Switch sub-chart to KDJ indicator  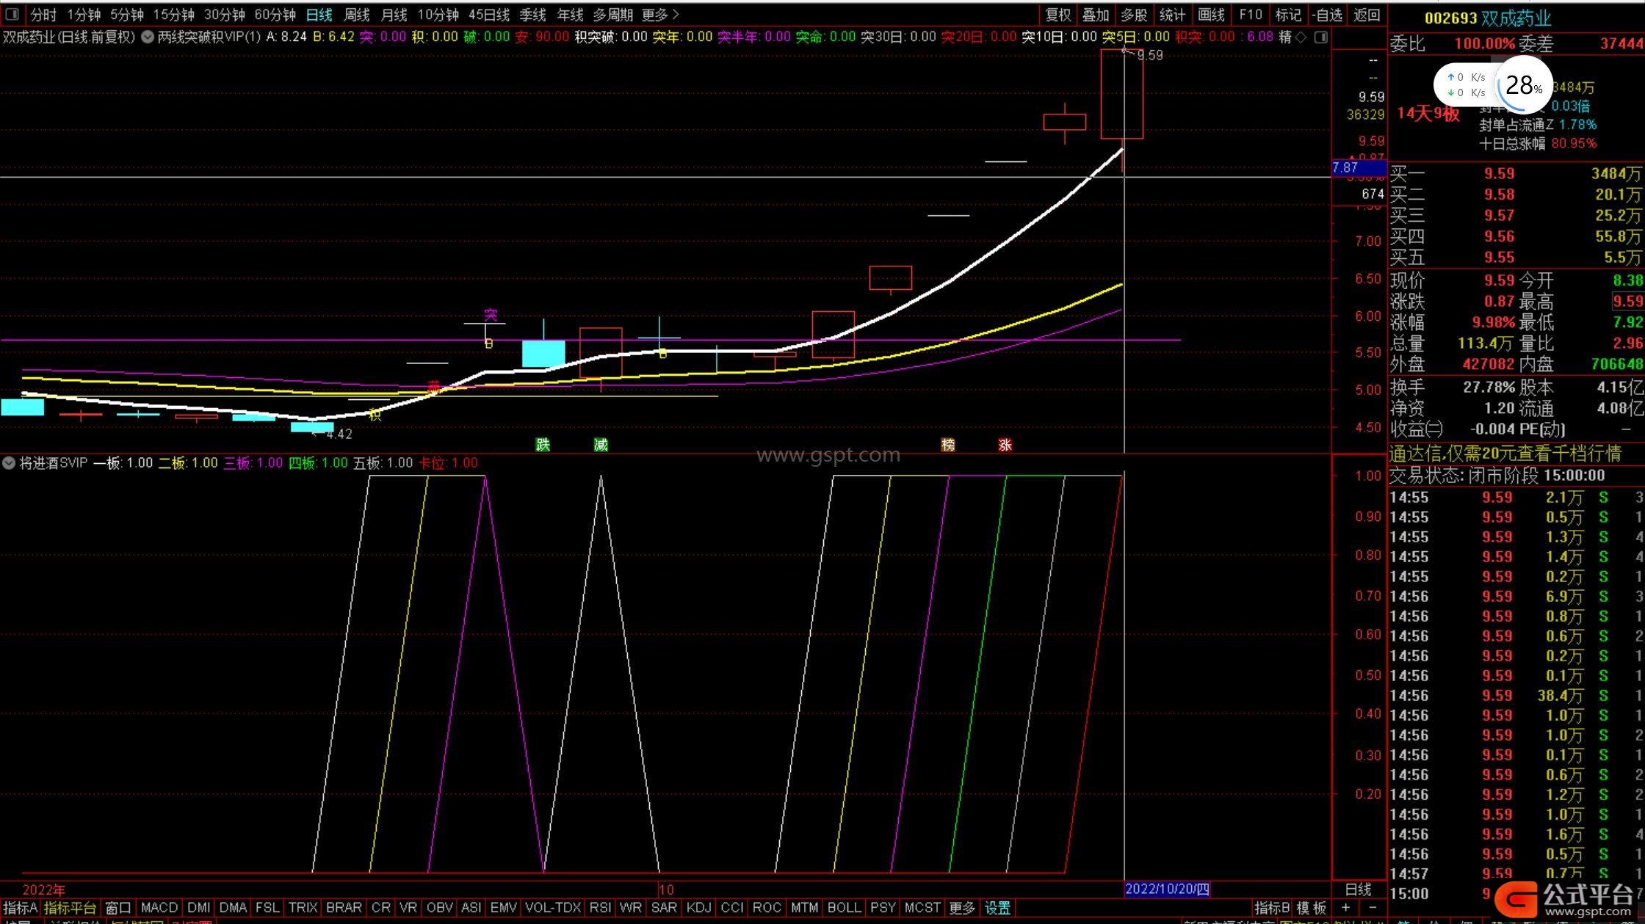point(698,908)
